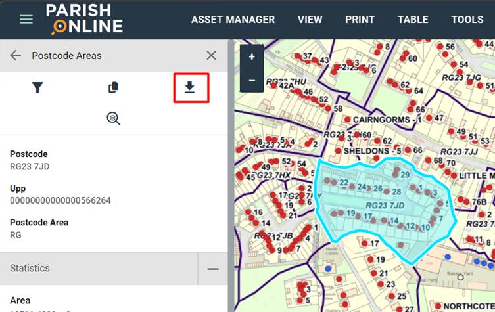Click the download export icon
This screenshot has height=312, width=495.
coord(190,87)
